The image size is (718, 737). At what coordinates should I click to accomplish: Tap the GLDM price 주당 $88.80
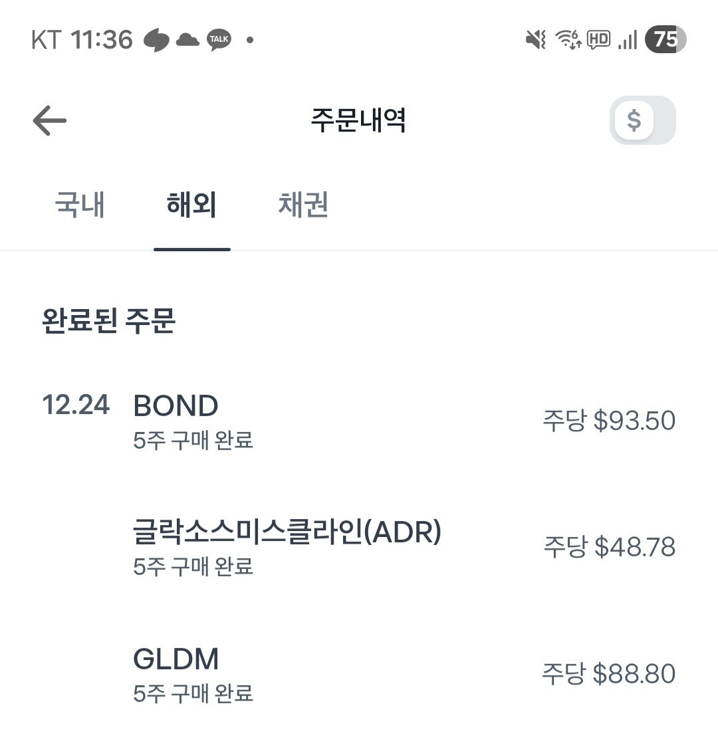[609, 673]
